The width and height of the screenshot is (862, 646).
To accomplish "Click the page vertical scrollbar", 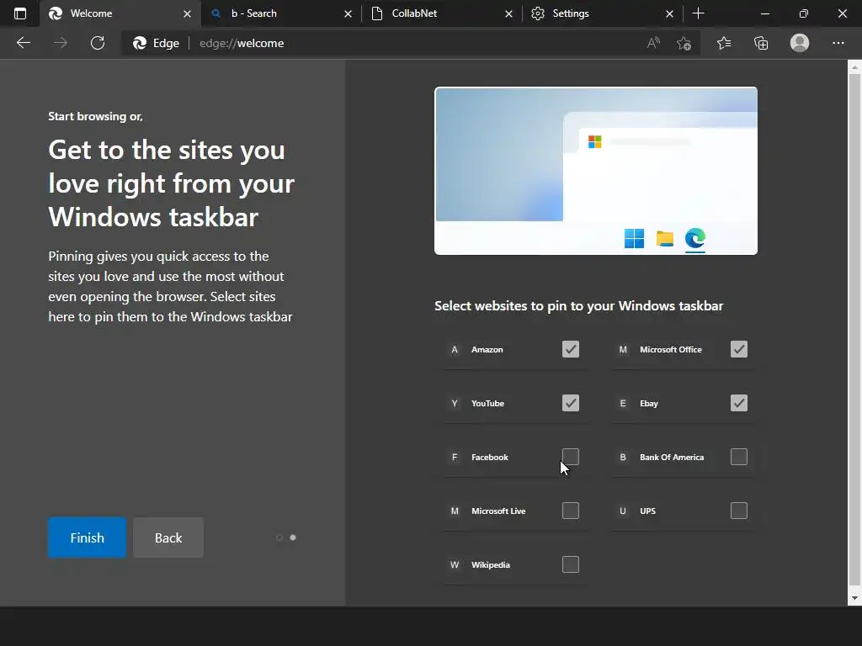I will click(x=854, y=330).
